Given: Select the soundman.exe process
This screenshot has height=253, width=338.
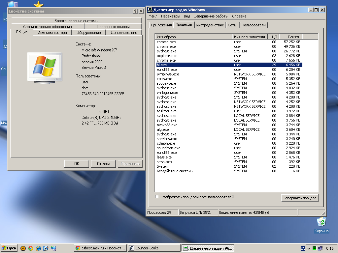Looking at the screenshot, I should point(229,148).
